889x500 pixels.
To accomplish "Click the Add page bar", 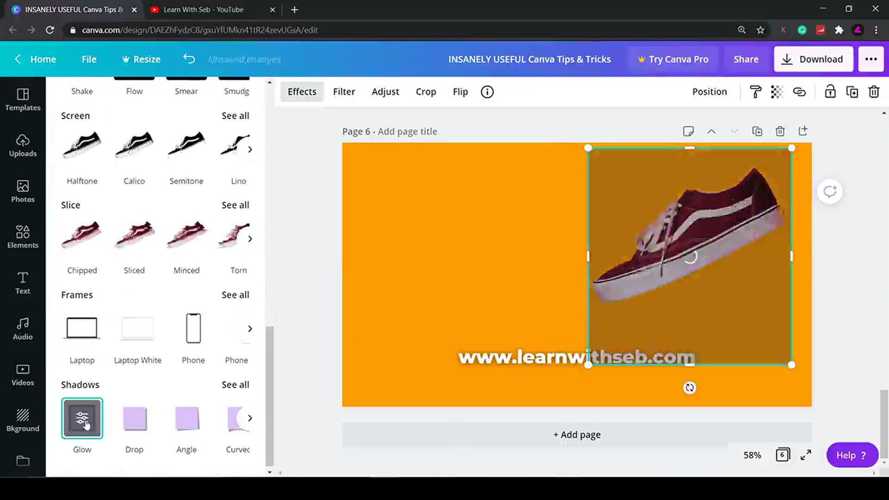I will [576, 434].
